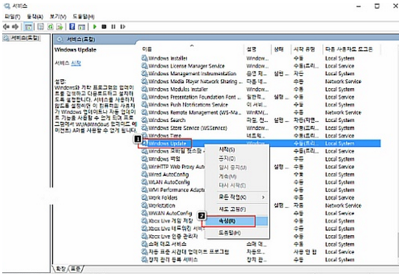Switch to the 표준 tab at the bottom

point(75,269)
